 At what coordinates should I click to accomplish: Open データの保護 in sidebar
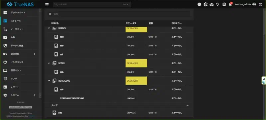(20, 46)
